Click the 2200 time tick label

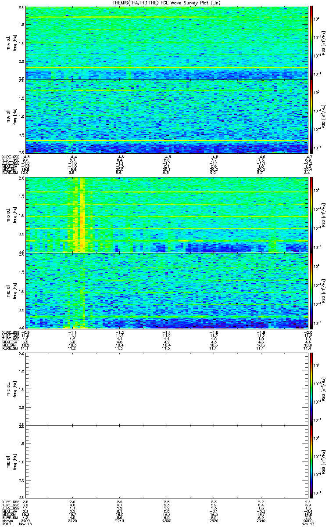[25, 521]
